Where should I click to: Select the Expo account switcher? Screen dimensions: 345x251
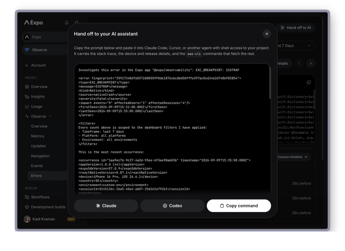click(x=45, y=37)
